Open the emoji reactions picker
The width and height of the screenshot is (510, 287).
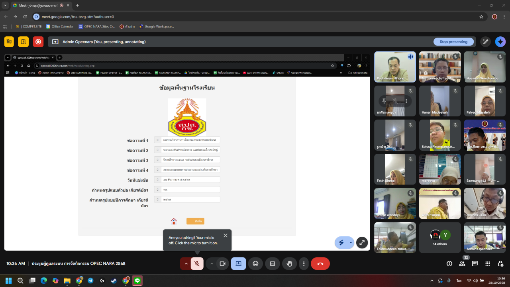click(x=255, y=263)
